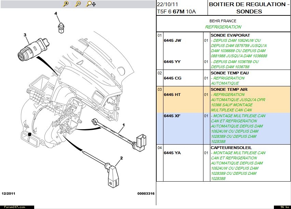Click callout number 2 in the diagram
This screenshot has width=291, height=209.
(x=121, y=158)
